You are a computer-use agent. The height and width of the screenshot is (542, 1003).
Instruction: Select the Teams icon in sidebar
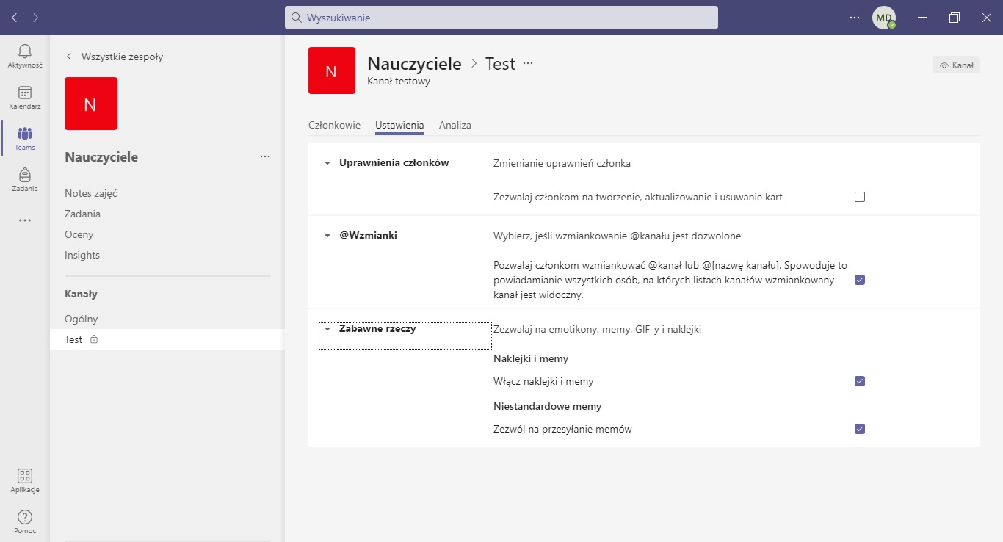(24, 134)
